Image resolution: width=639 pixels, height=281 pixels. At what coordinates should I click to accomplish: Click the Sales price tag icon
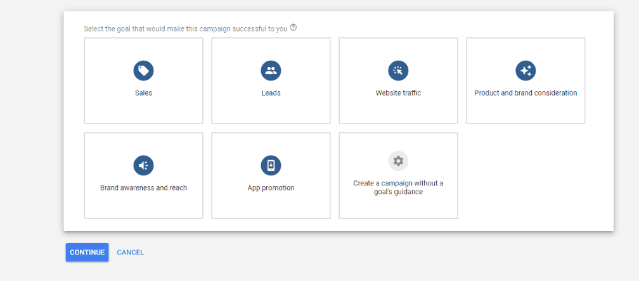point(143,71)
